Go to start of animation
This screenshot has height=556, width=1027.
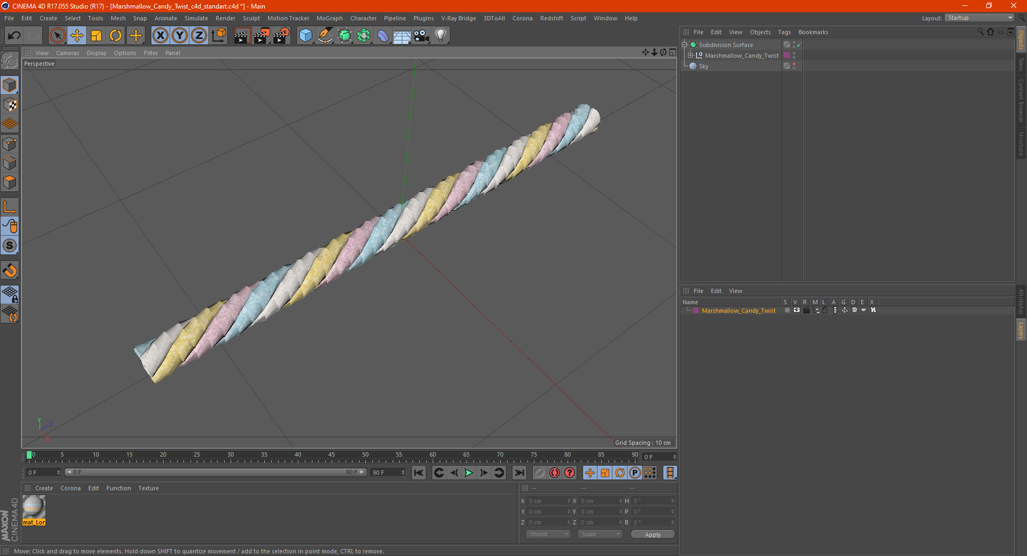tap(419, 473)
